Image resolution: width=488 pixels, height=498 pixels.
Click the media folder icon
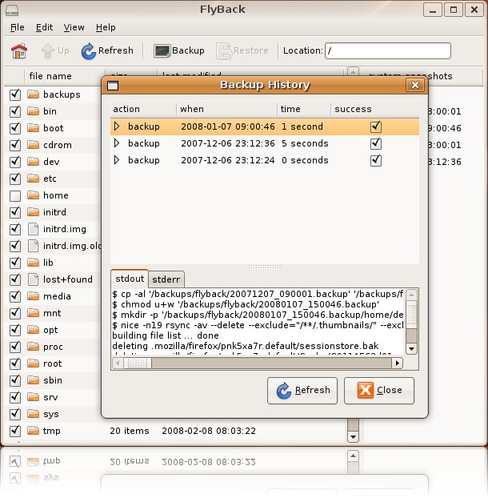coord(33,296)
